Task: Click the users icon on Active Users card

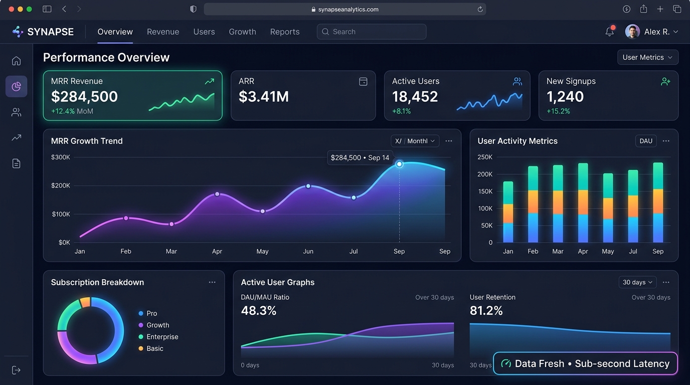Action: [x=517, y=81]
